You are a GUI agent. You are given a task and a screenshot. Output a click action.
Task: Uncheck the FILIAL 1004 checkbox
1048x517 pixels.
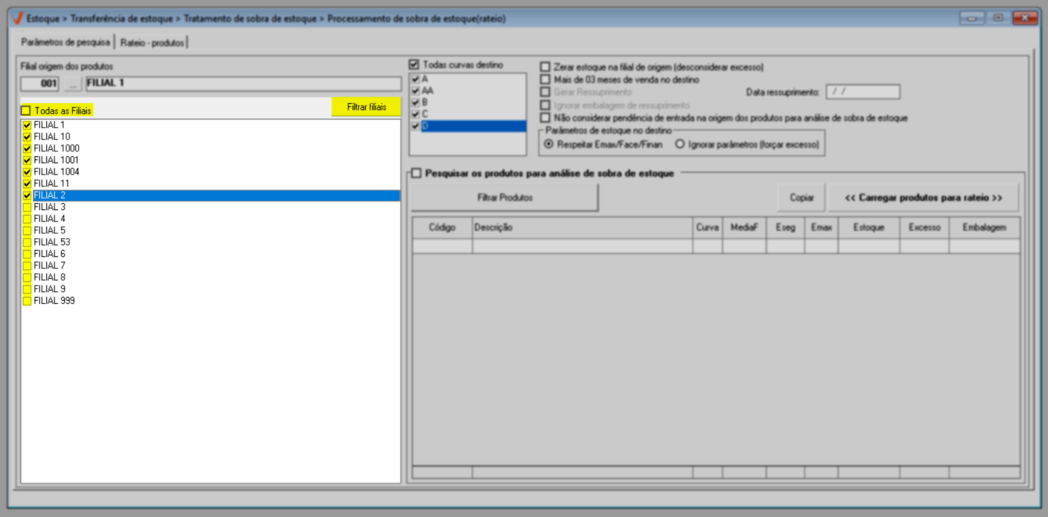click(x=27, y=172)
